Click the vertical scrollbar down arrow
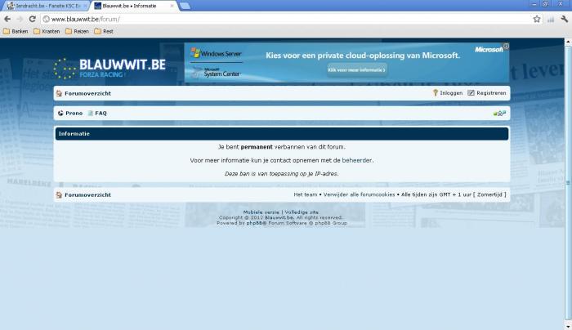 [x=568, y=326]
